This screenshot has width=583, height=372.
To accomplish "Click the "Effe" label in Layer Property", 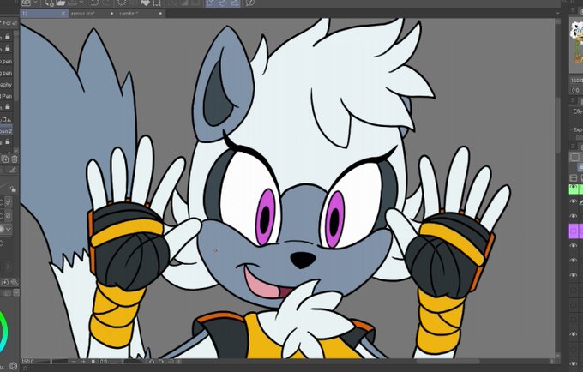I will pos(578,111).
